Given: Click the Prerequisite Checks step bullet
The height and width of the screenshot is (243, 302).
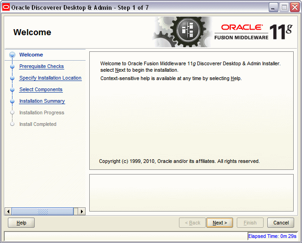Looking at the screenshot, I should point(12,67).
